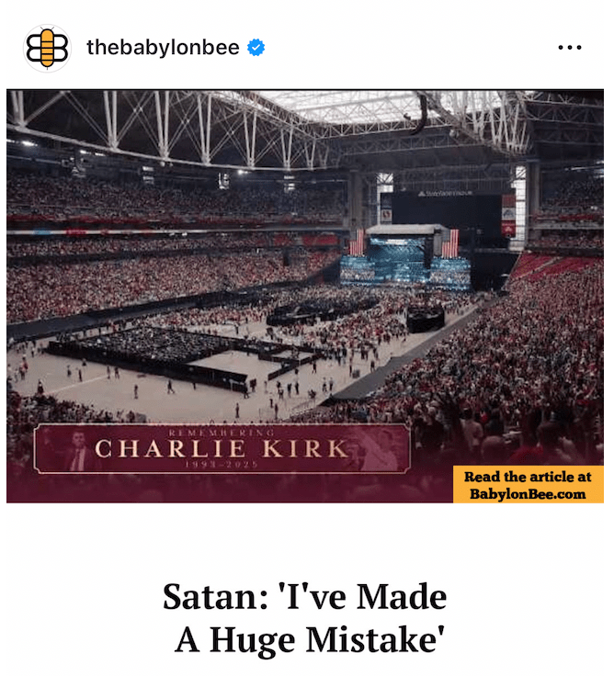Click the 1993–2025 dates on memorial banner
The image size is (614, 676).
tap(222, 465)
